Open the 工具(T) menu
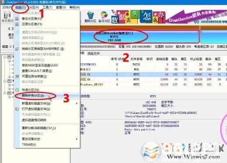 [x=48, y=7]
